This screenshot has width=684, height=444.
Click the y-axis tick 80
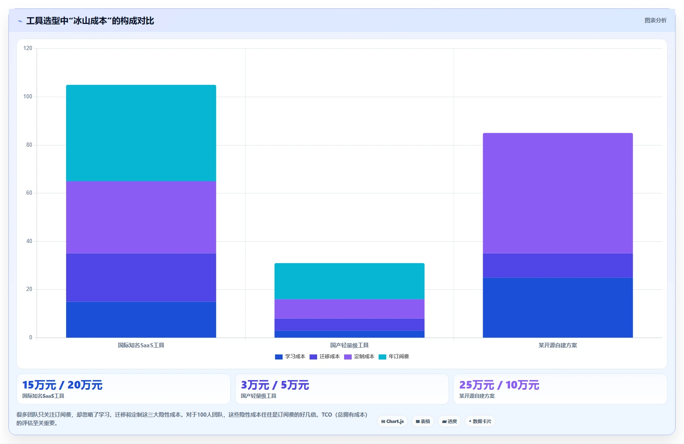[29, 145]
